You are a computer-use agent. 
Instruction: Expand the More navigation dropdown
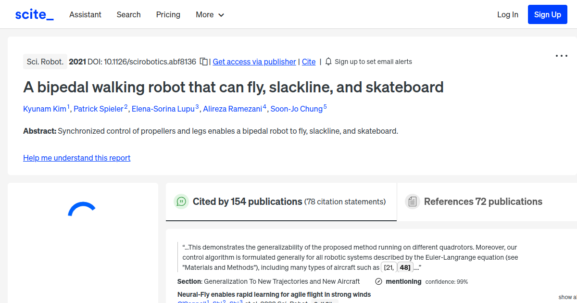coord(210,14)
